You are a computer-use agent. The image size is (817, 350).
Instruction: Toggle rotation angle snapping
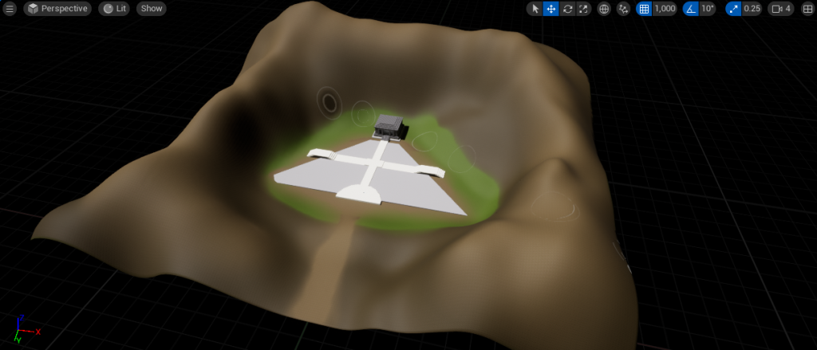pyautogui.click(x=689, y=9)
